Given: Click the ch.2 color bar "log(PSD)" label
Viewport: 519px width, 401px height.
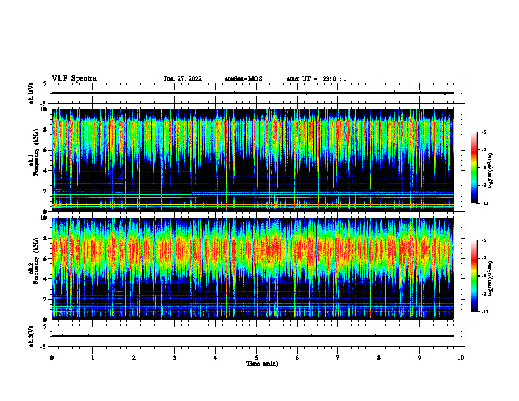Looking at the screenshot, I should (x=491, y=278).
